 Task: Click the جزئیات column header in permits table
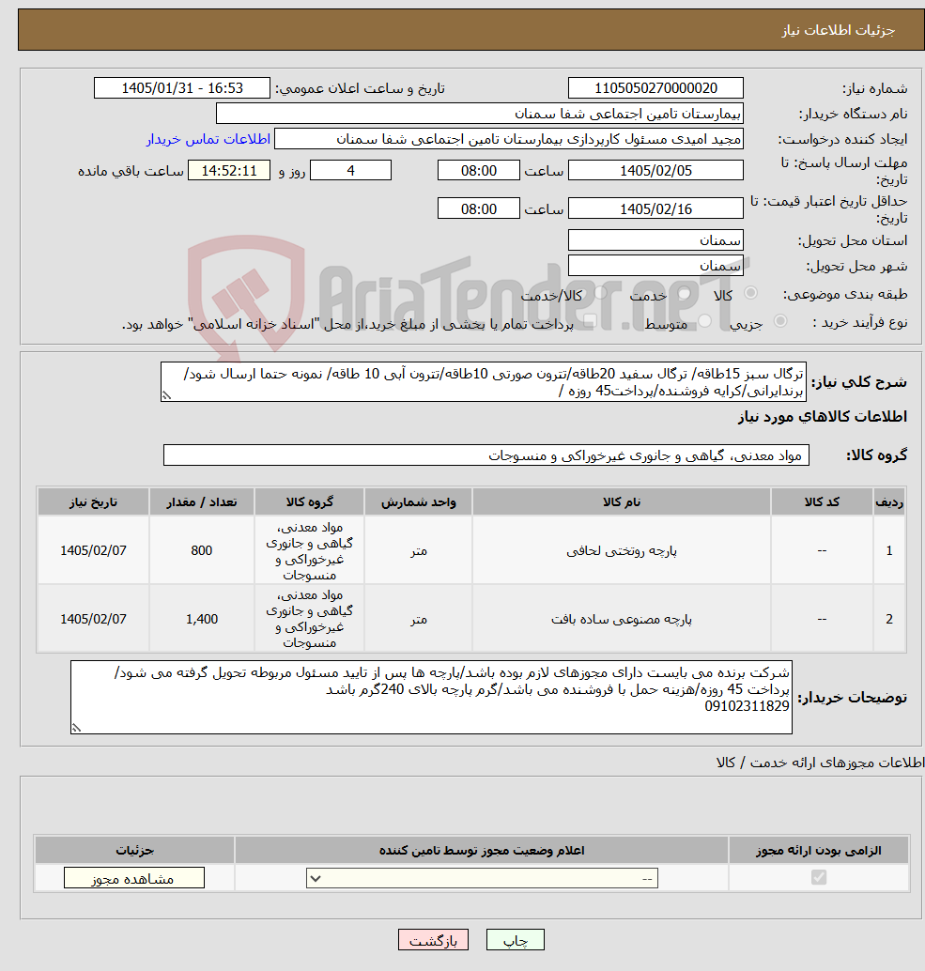point(135,850)
